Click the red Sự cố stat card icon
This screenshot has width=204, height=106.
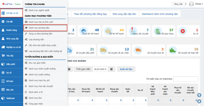183,31
